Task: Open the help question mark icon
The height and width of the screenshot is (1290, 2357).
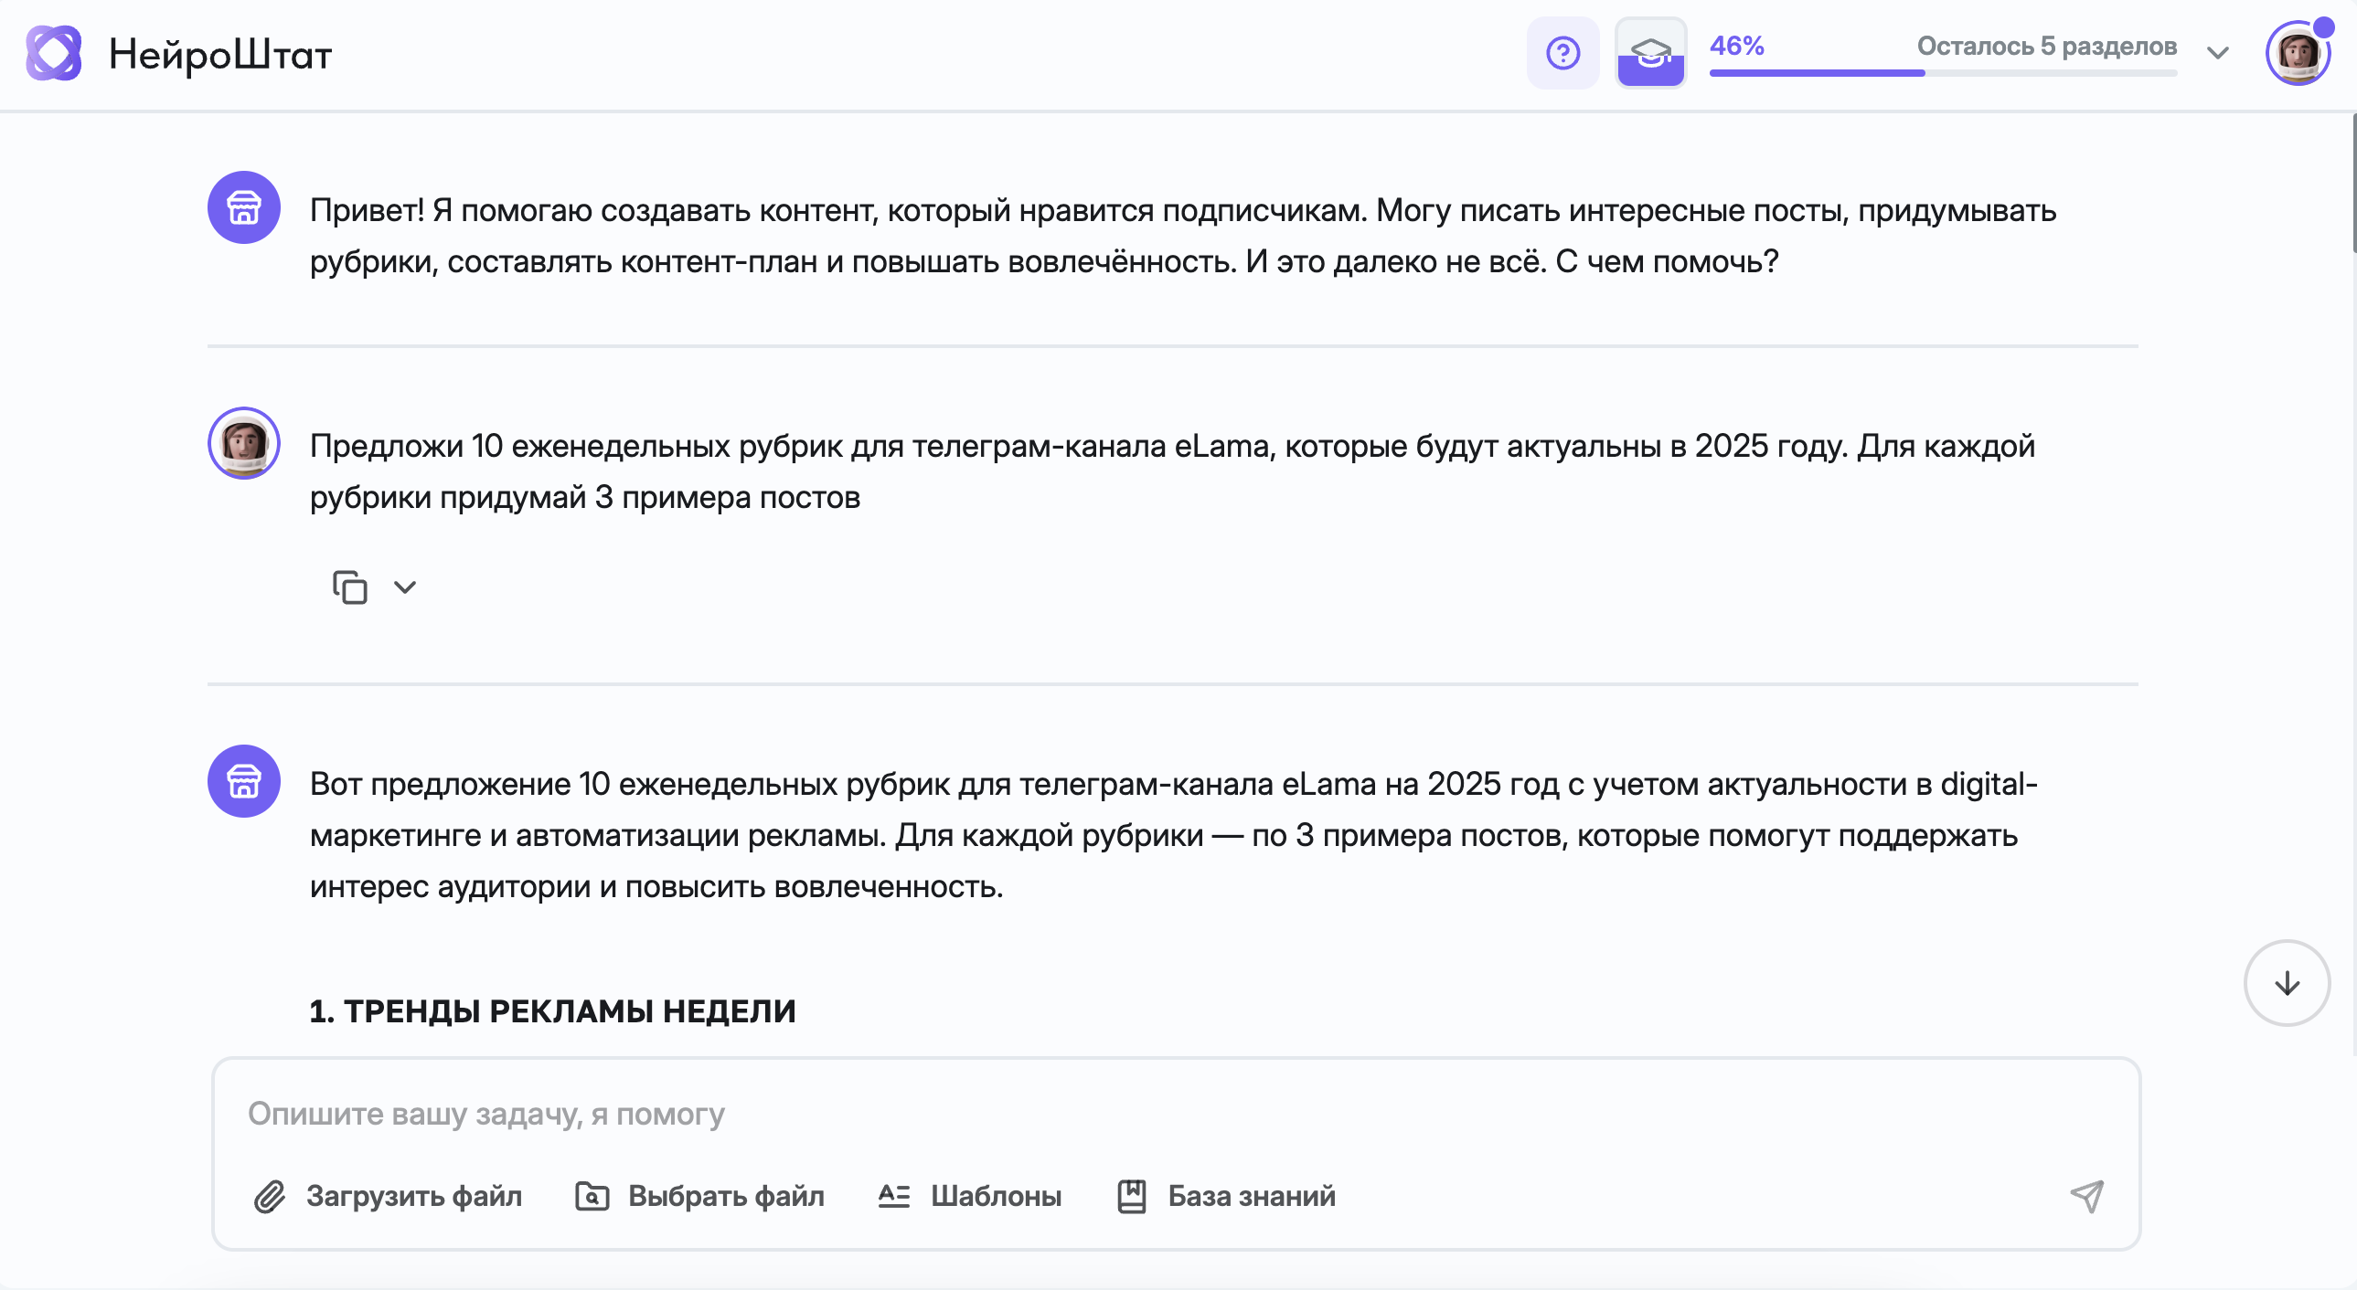Action: 1562,53
